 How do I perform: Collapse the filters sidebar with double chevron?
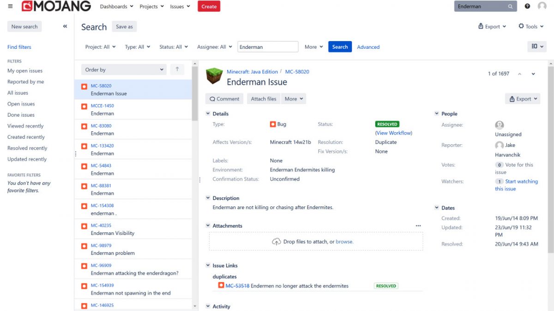pos(65,27)
